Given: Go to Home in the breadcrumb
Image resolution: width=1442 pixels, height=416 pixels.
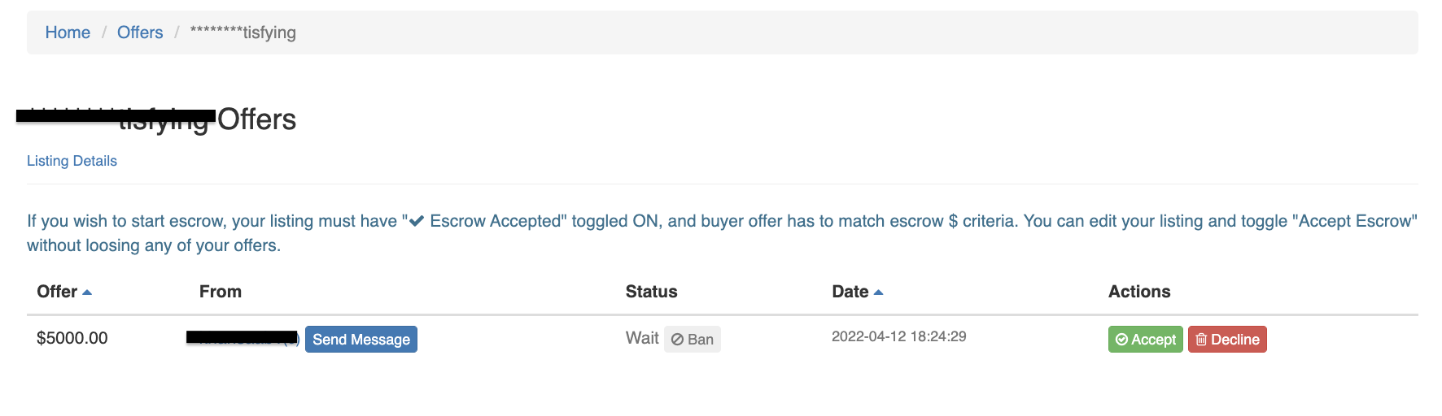Looking at the screenshot, I should click(x=68, y=32).
